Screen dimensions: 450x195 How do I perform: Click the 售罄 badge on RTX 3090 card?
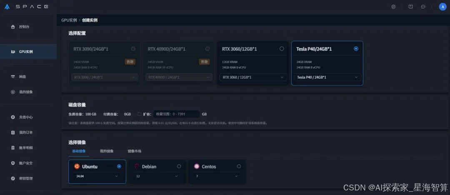coord(130,62)
